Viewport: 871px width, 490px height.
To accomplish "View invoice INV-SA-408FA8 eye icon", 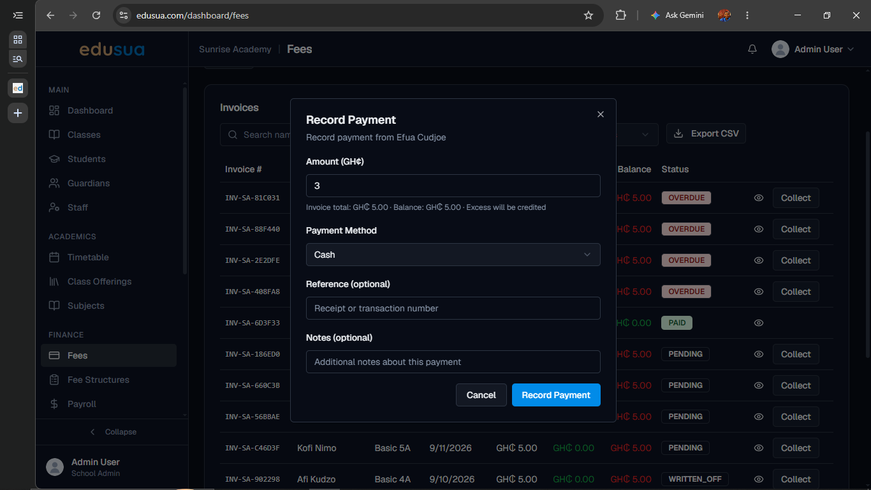I will [x=759, y=292].
